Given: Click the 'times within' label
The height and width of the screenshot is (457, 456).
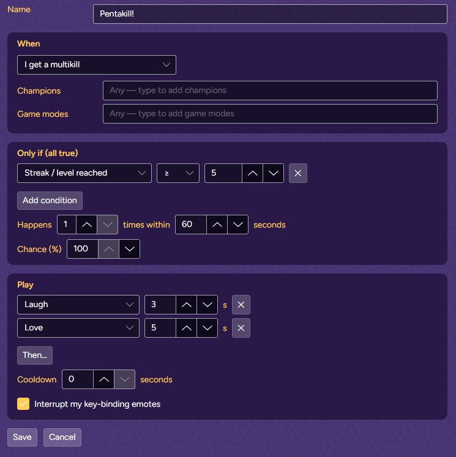Looking at the screenshot, I should pos(146,225).
